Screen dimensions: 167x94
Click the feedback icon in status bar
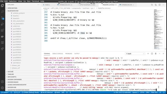(x=160, y=92)
